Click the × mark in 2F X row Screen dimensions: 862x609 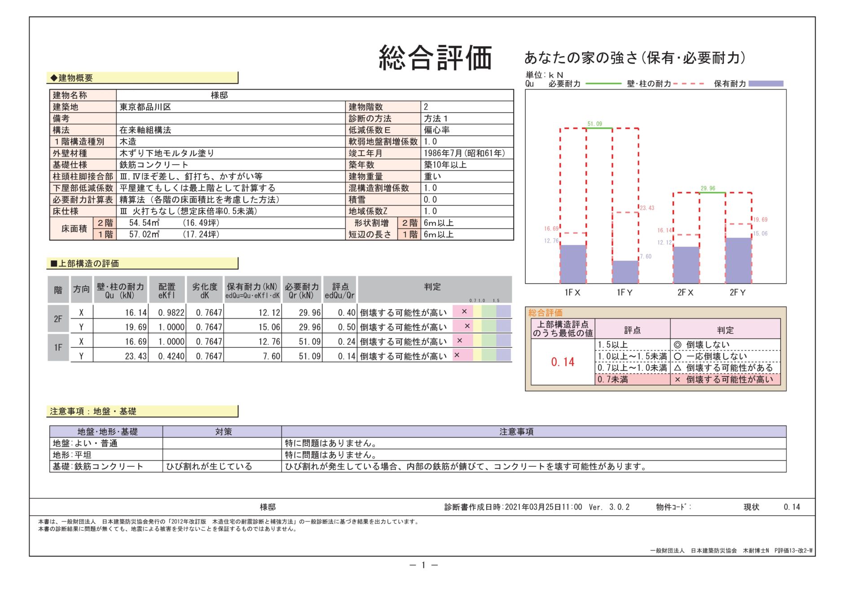point(464,311)
